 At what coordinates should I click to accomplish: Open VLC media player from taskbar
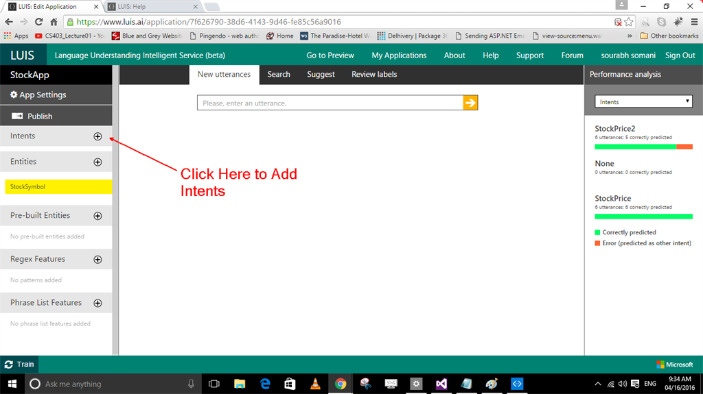315,384
